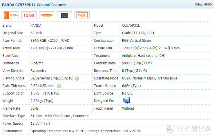Viewport: 214px width, 136px height.
Task: Click the [UHD] resolution tag
Action: coord(66,41)
